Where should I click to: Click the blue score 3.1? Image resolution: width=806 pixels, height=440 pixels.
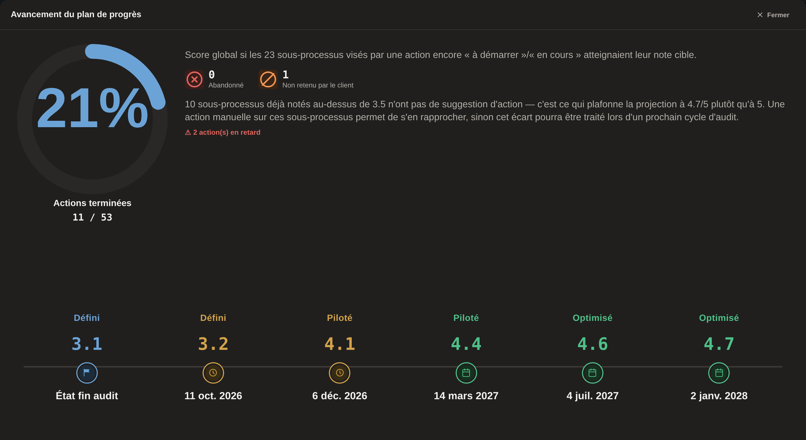point(87,344)
